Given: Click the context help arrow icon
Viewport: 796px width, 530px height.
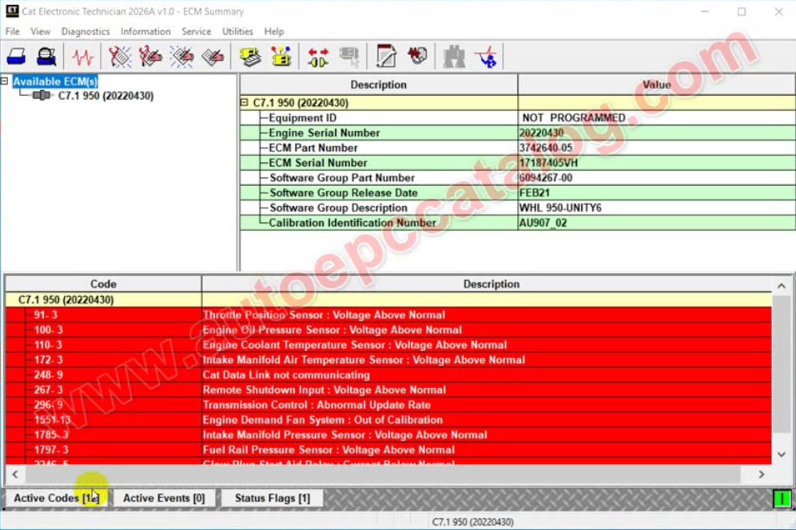Looking at the screenshot, I should pos(485,57).
